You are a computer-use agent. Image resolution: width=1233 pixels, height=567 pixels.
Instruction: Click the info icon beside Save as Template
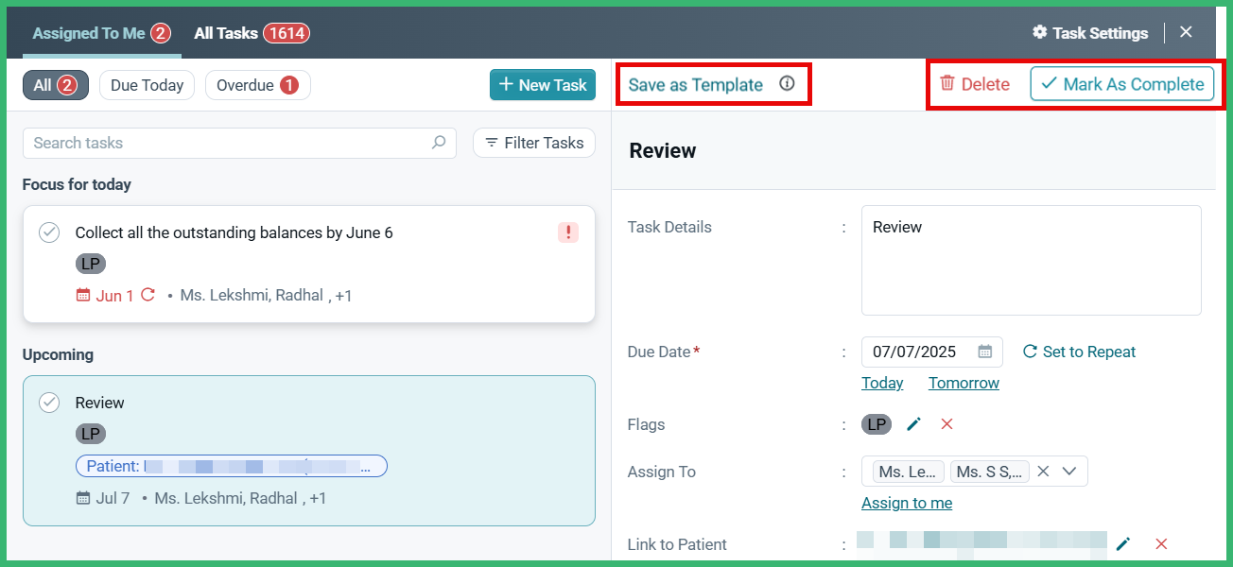click(787, 84)
